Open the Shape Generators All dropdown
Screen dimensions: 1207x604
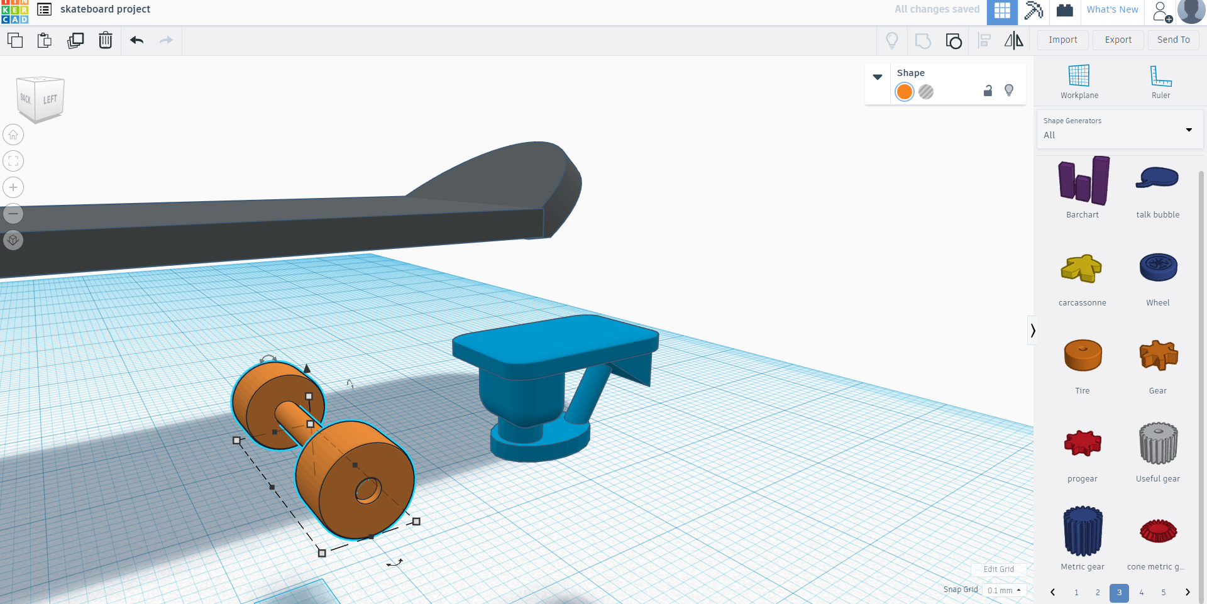(1119, 133)
